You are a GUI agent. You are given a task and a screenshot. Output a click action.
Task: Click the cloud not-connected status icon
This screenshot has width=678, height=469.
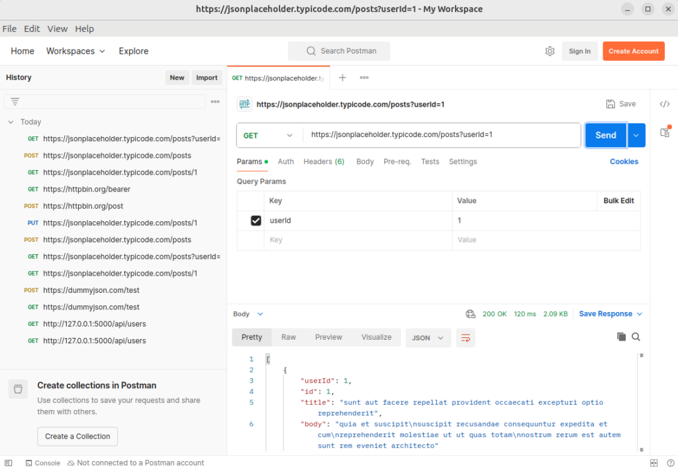pos(71,463)
